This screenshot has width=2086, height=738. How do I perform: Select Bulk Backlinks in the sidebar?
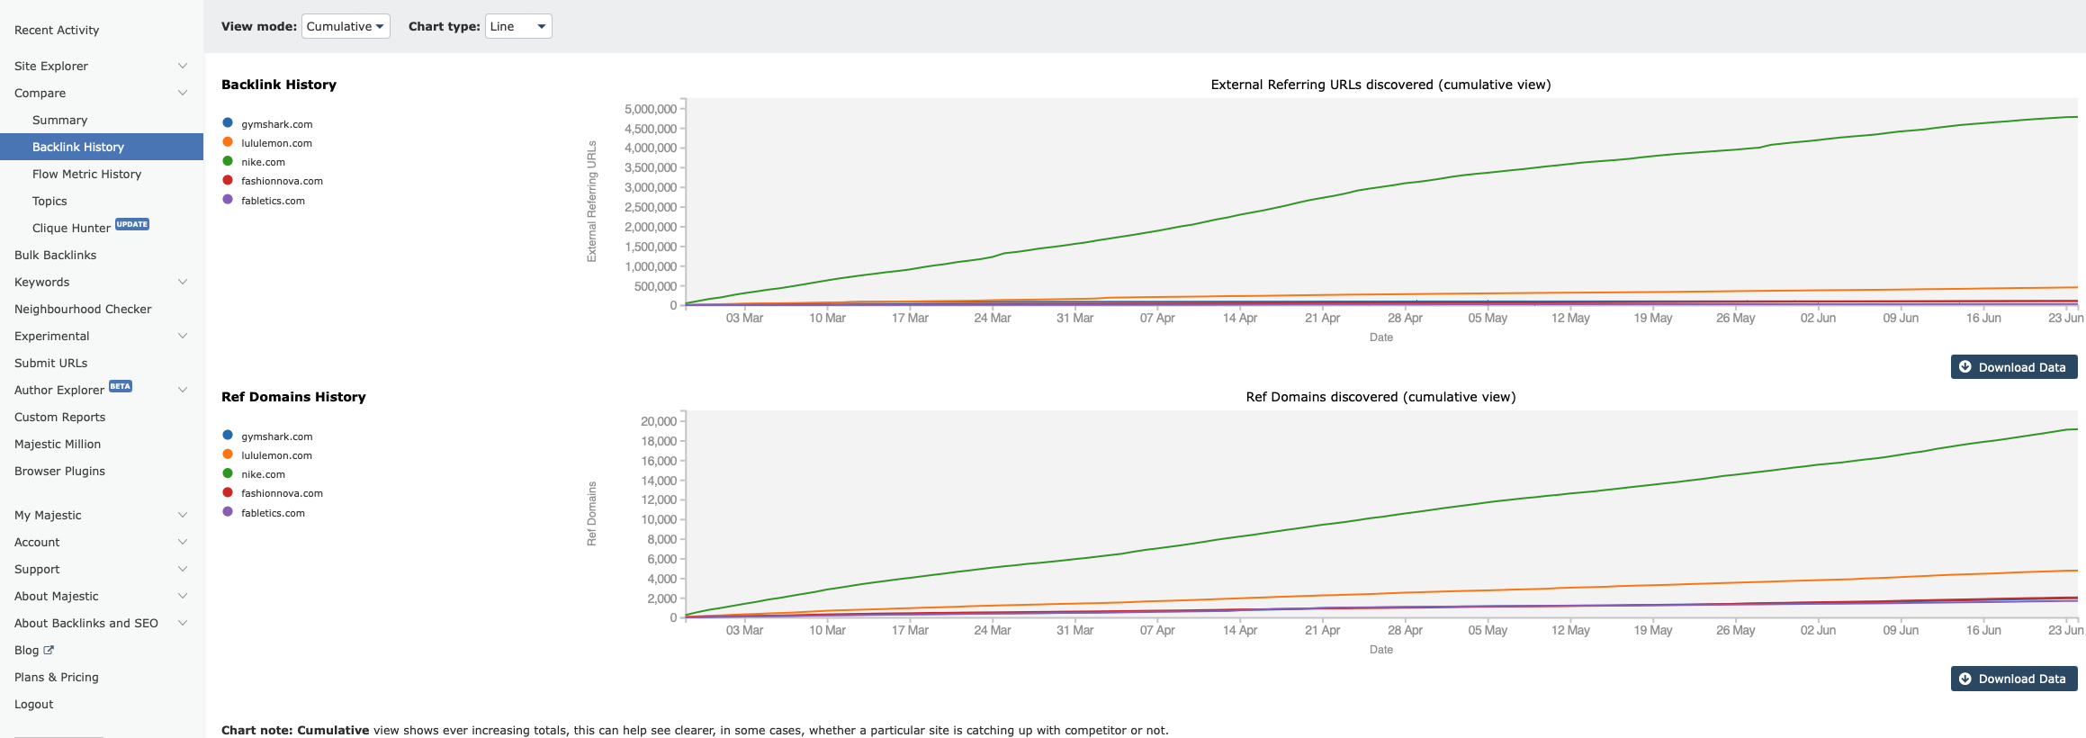pos(55,255)
